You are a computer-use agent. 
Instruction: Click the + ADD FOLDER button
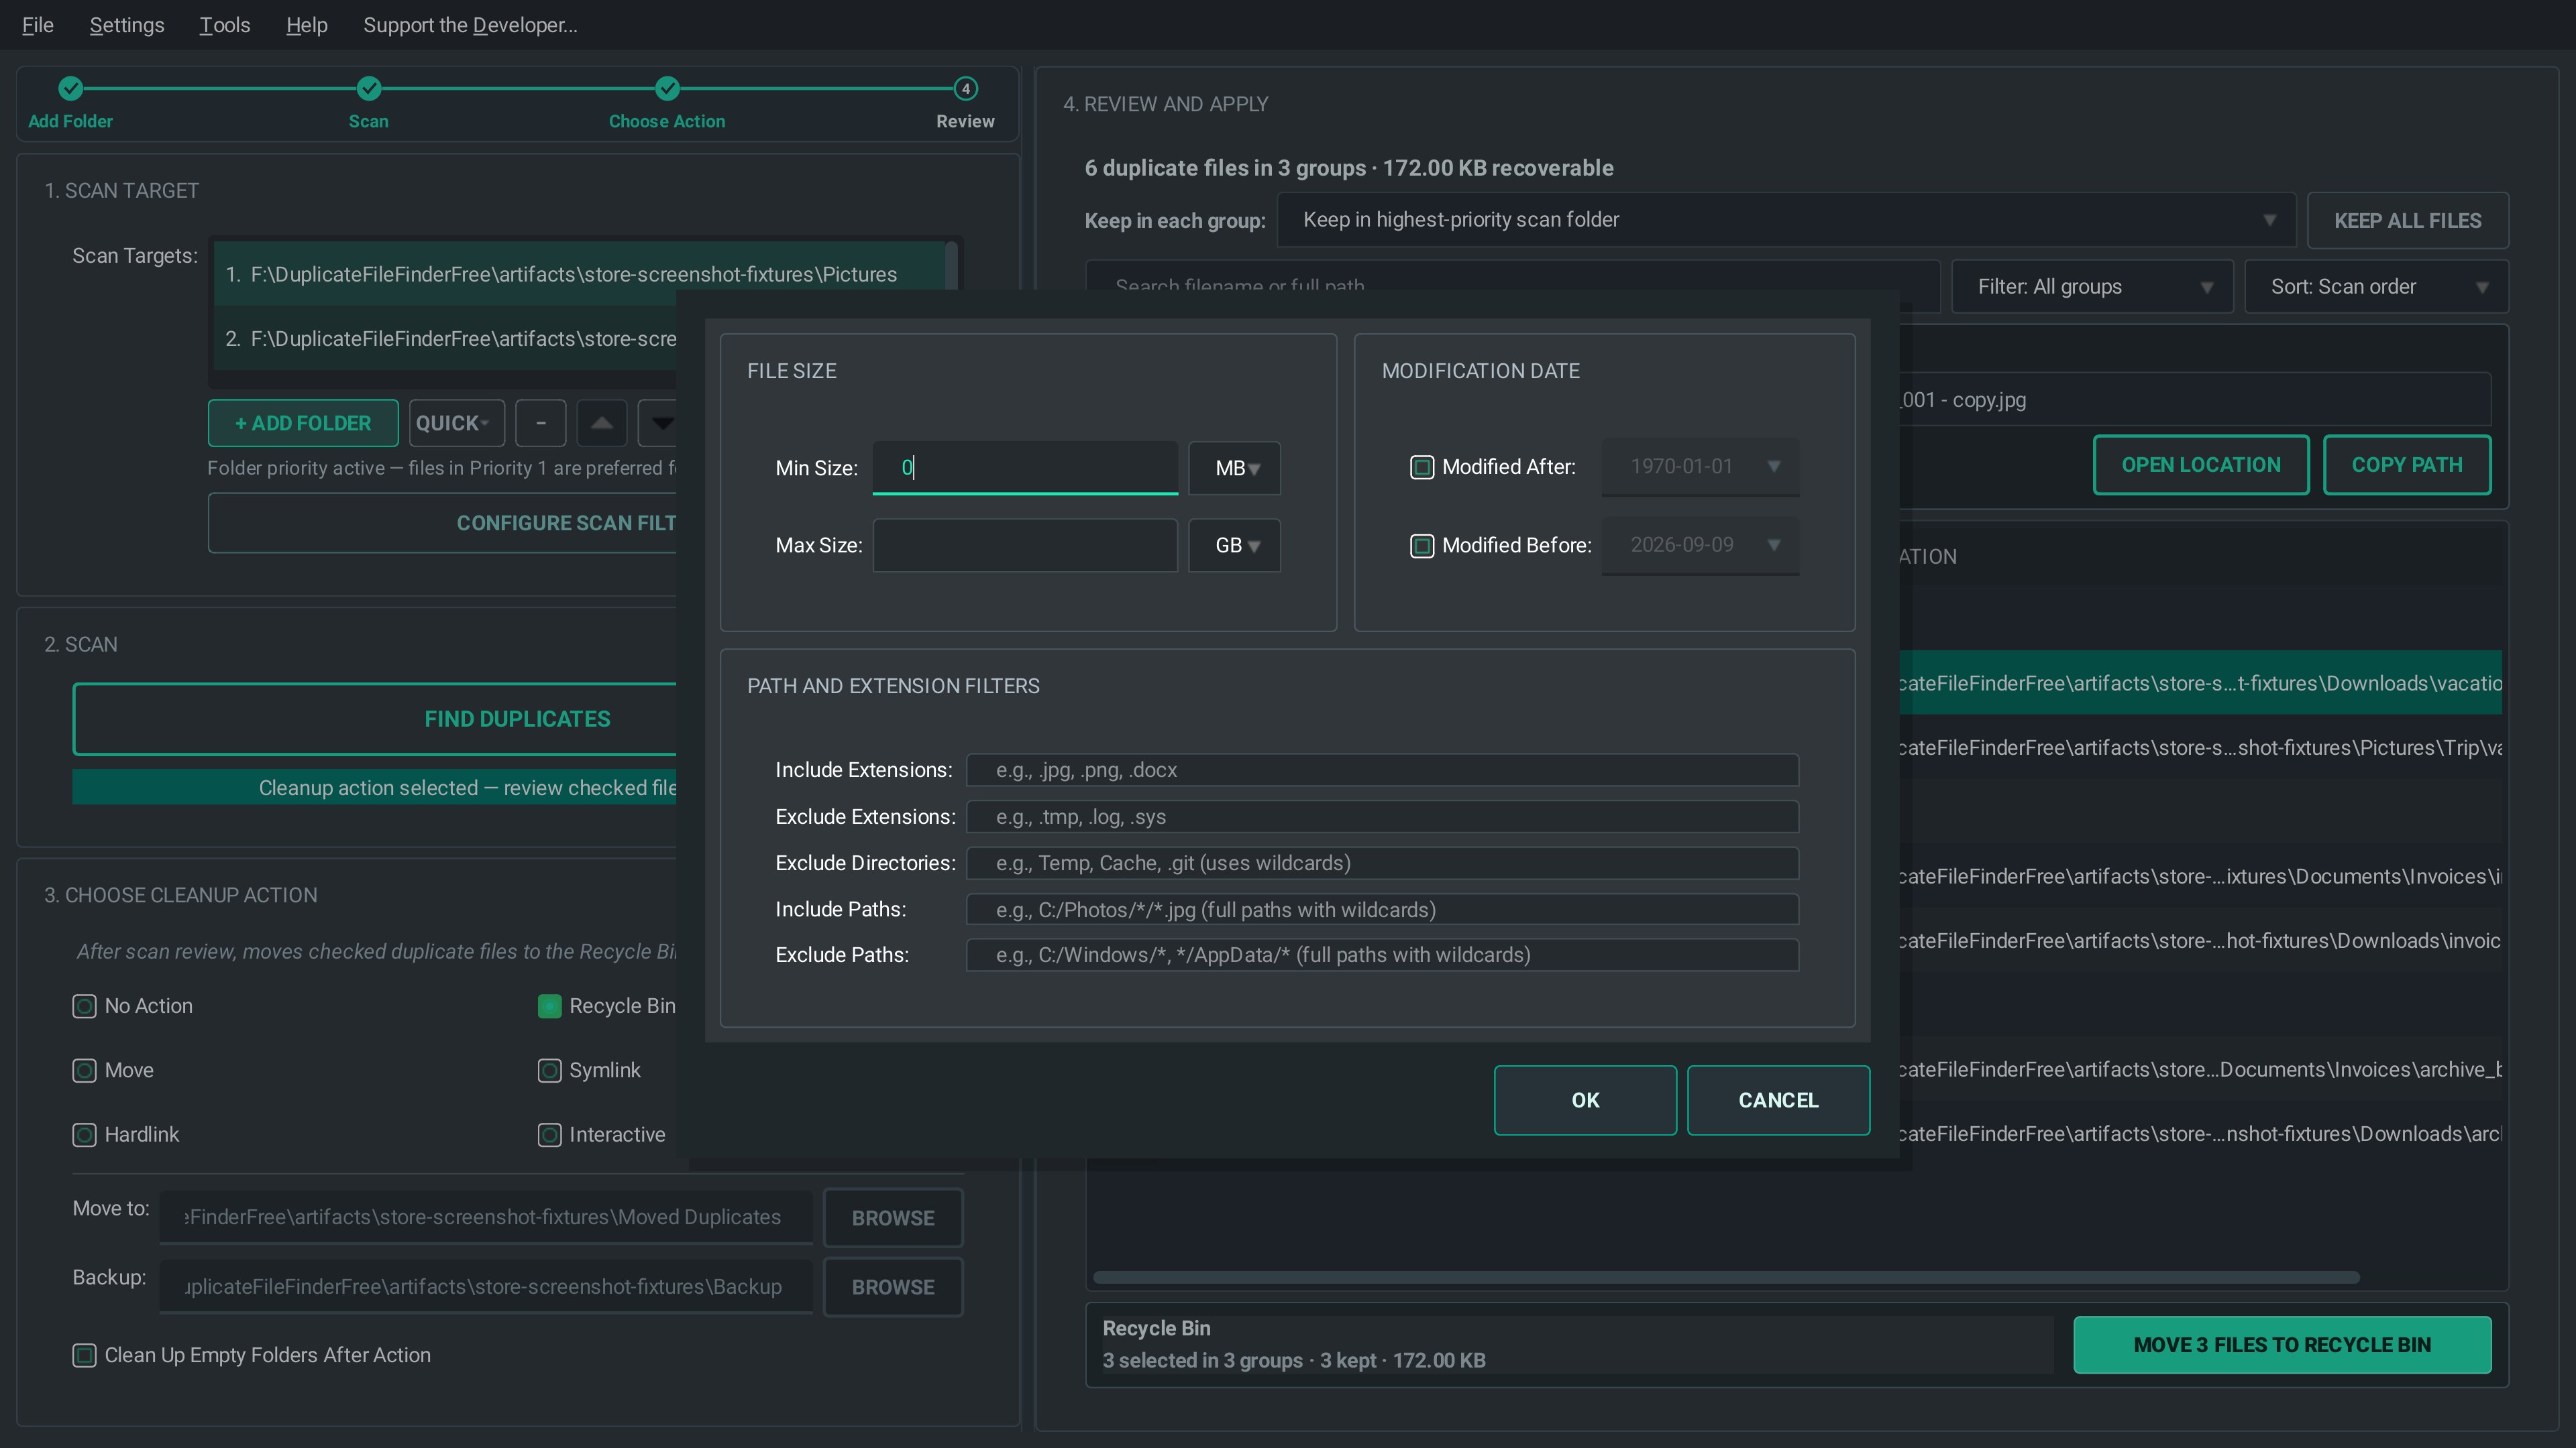(x=303, y=423)
